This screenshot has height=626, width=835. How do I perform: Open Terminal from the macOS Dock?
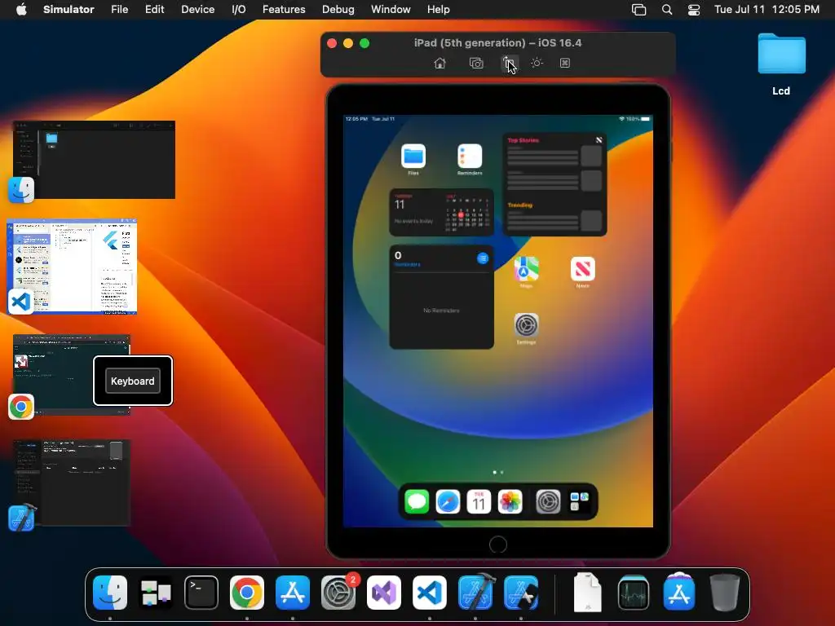click(x=201, y=593)
